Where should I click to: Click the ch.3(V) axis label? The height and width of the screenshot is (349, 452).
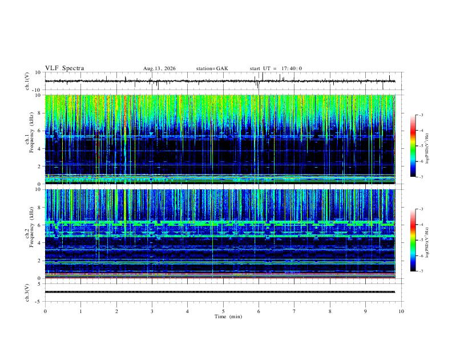tap(27, 293)
